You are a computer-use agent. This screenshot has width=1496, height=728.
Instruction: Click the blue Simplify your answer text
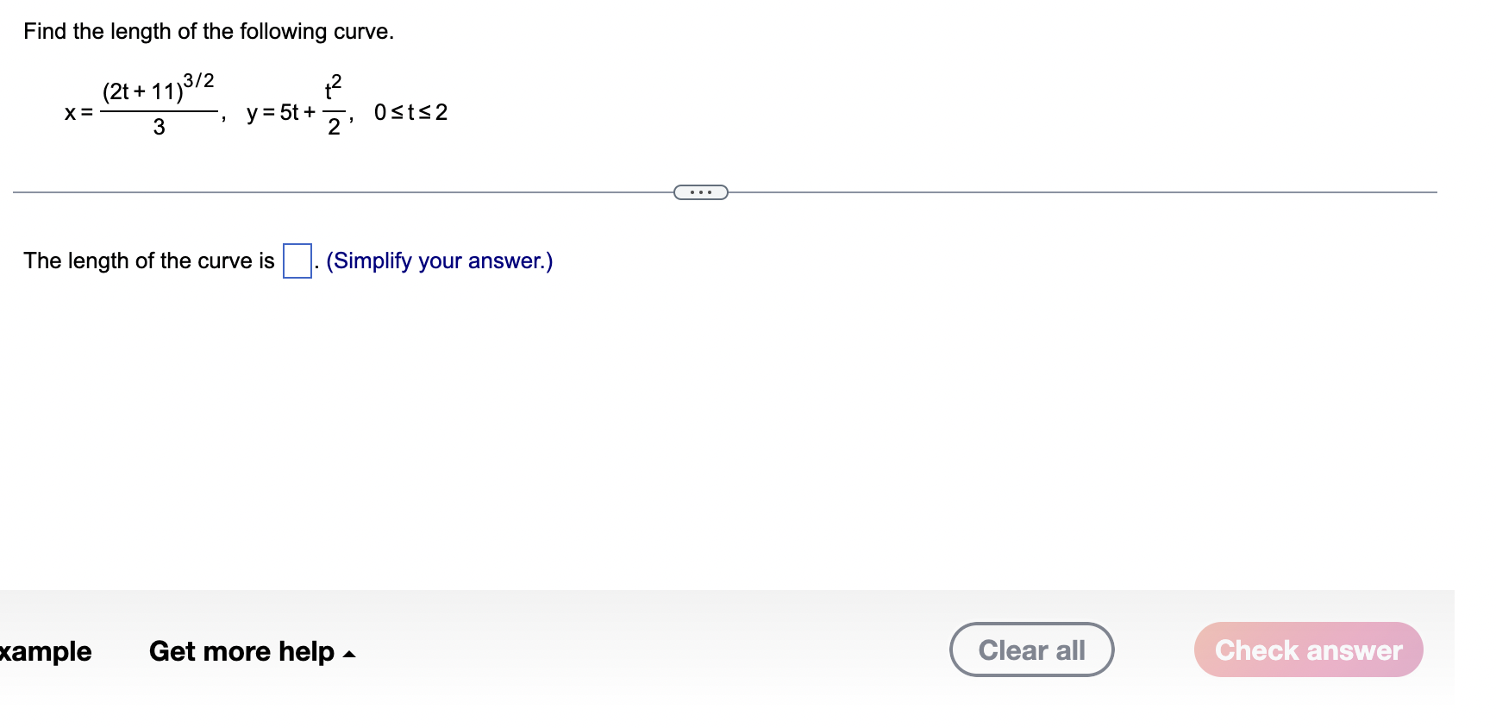coord(440,260)
